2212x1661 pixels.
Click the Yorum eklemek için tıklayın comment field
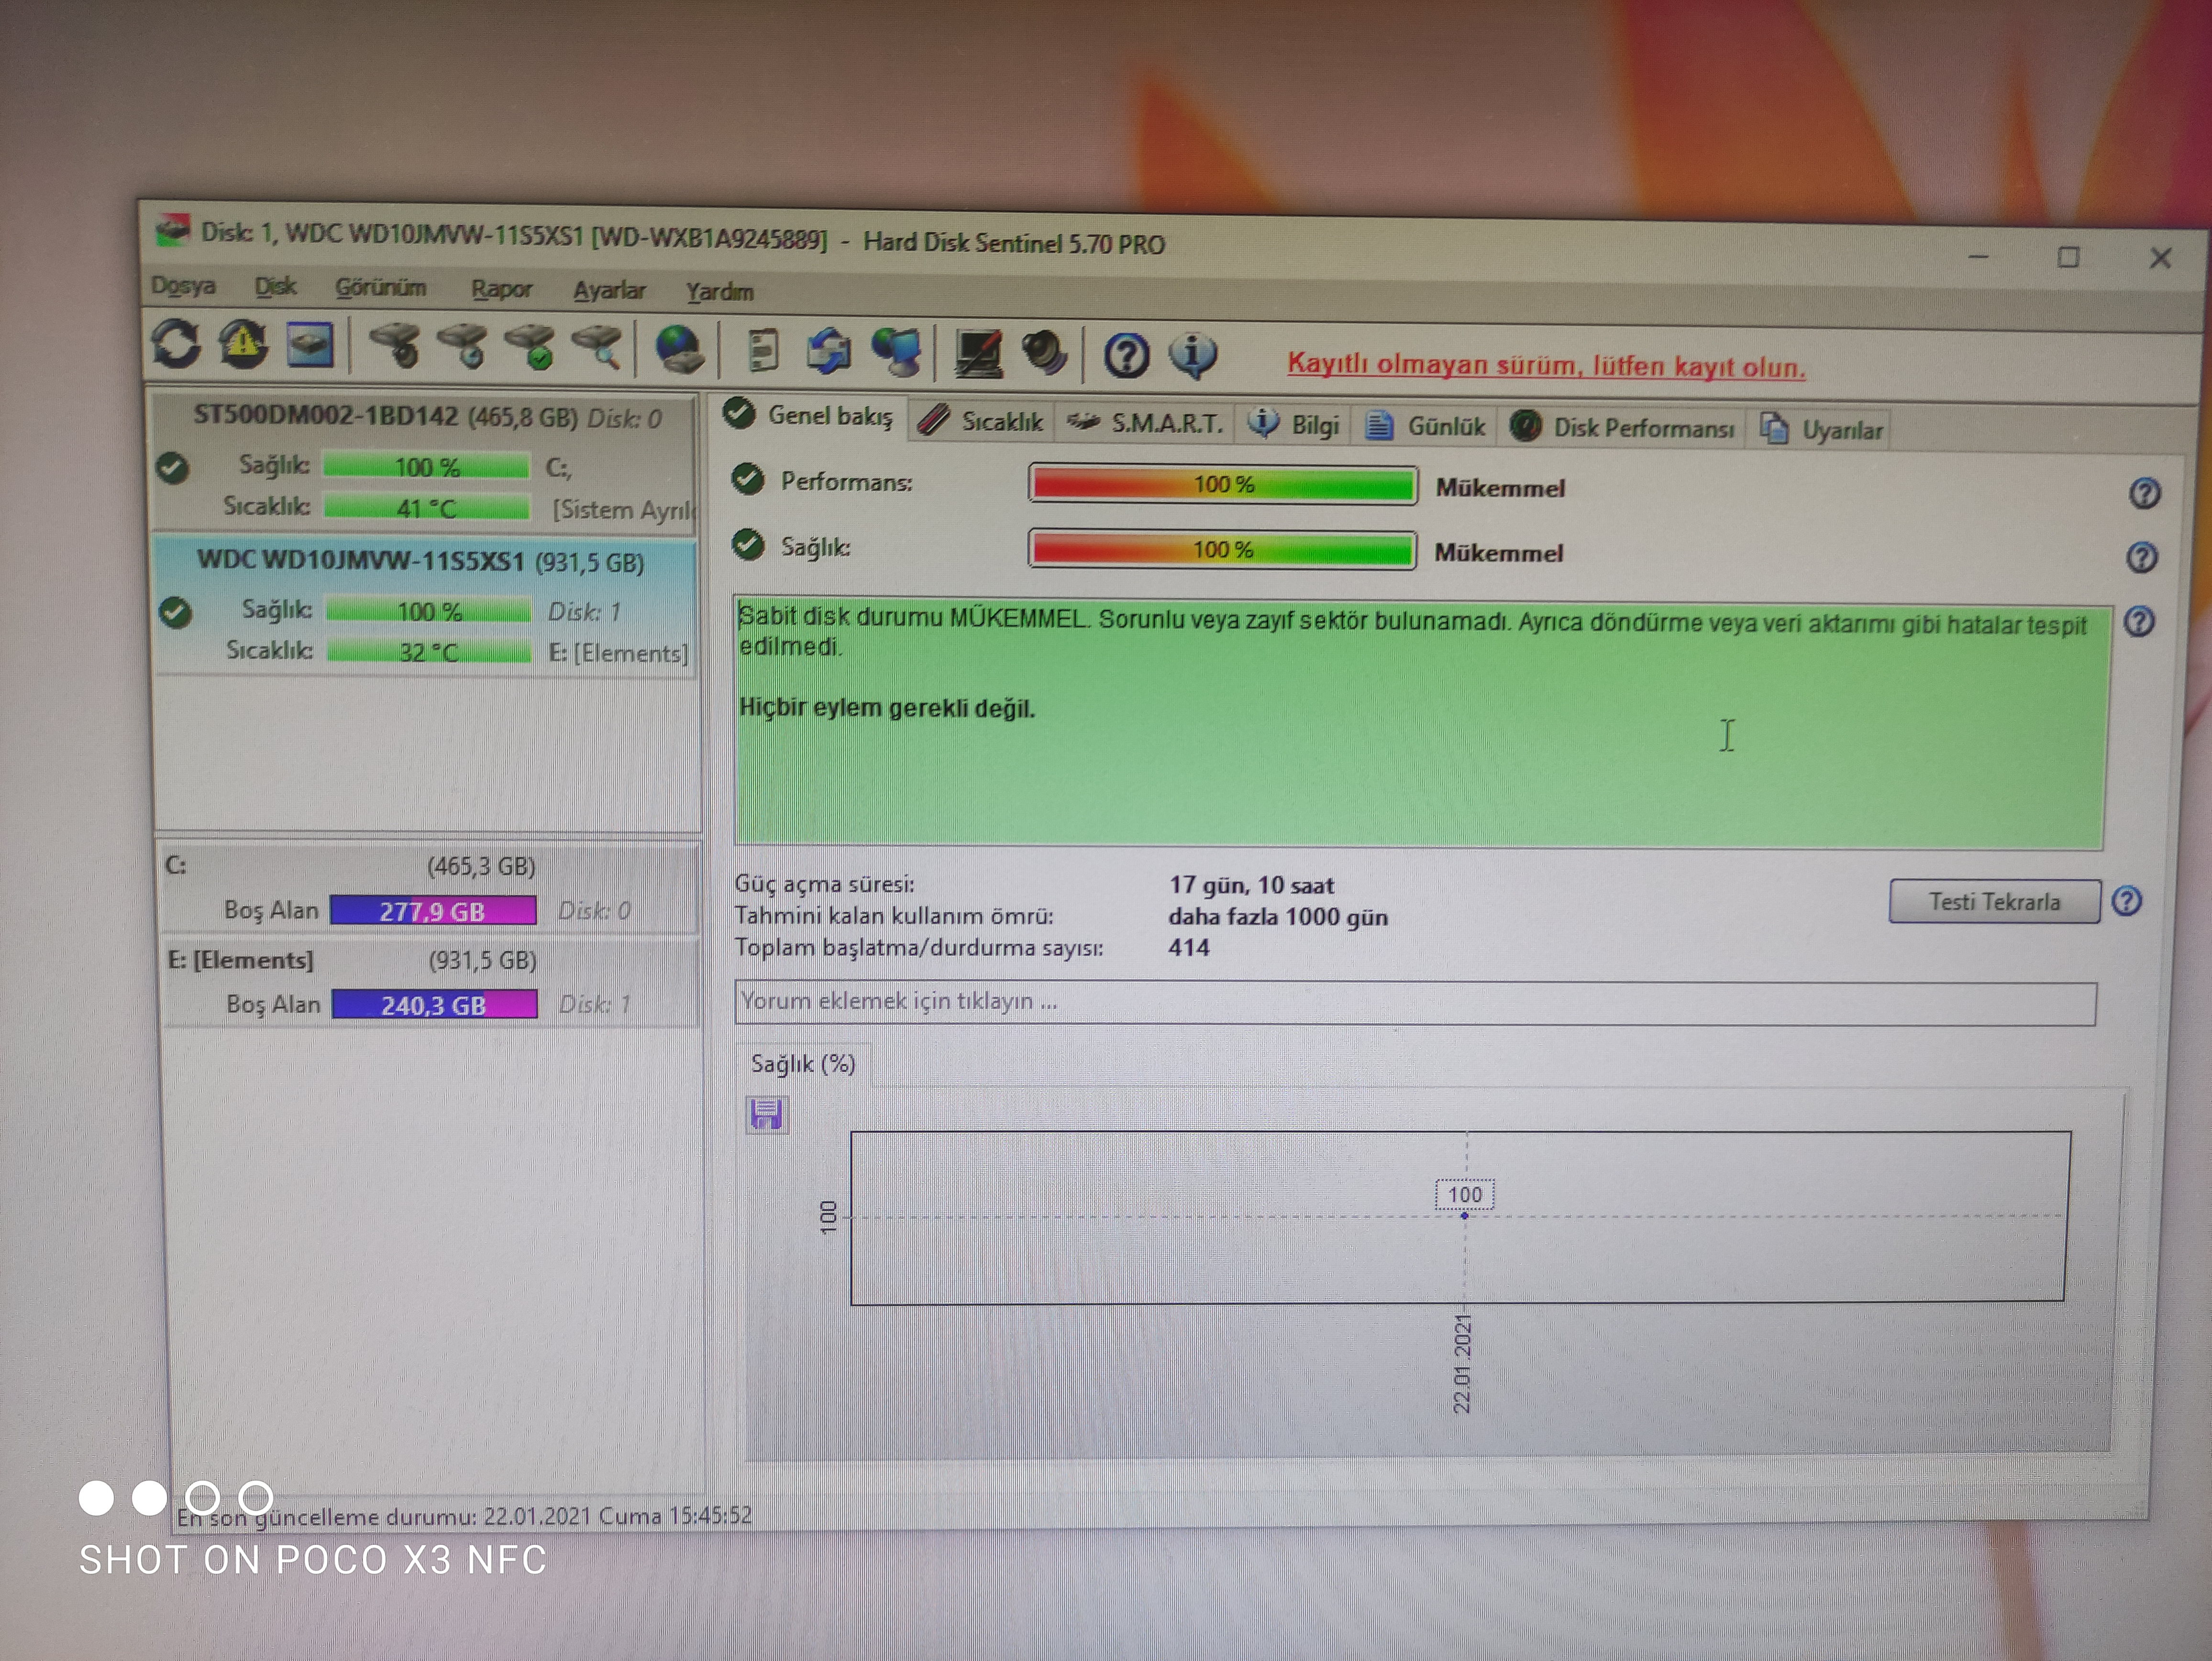coord(1415,1003)
